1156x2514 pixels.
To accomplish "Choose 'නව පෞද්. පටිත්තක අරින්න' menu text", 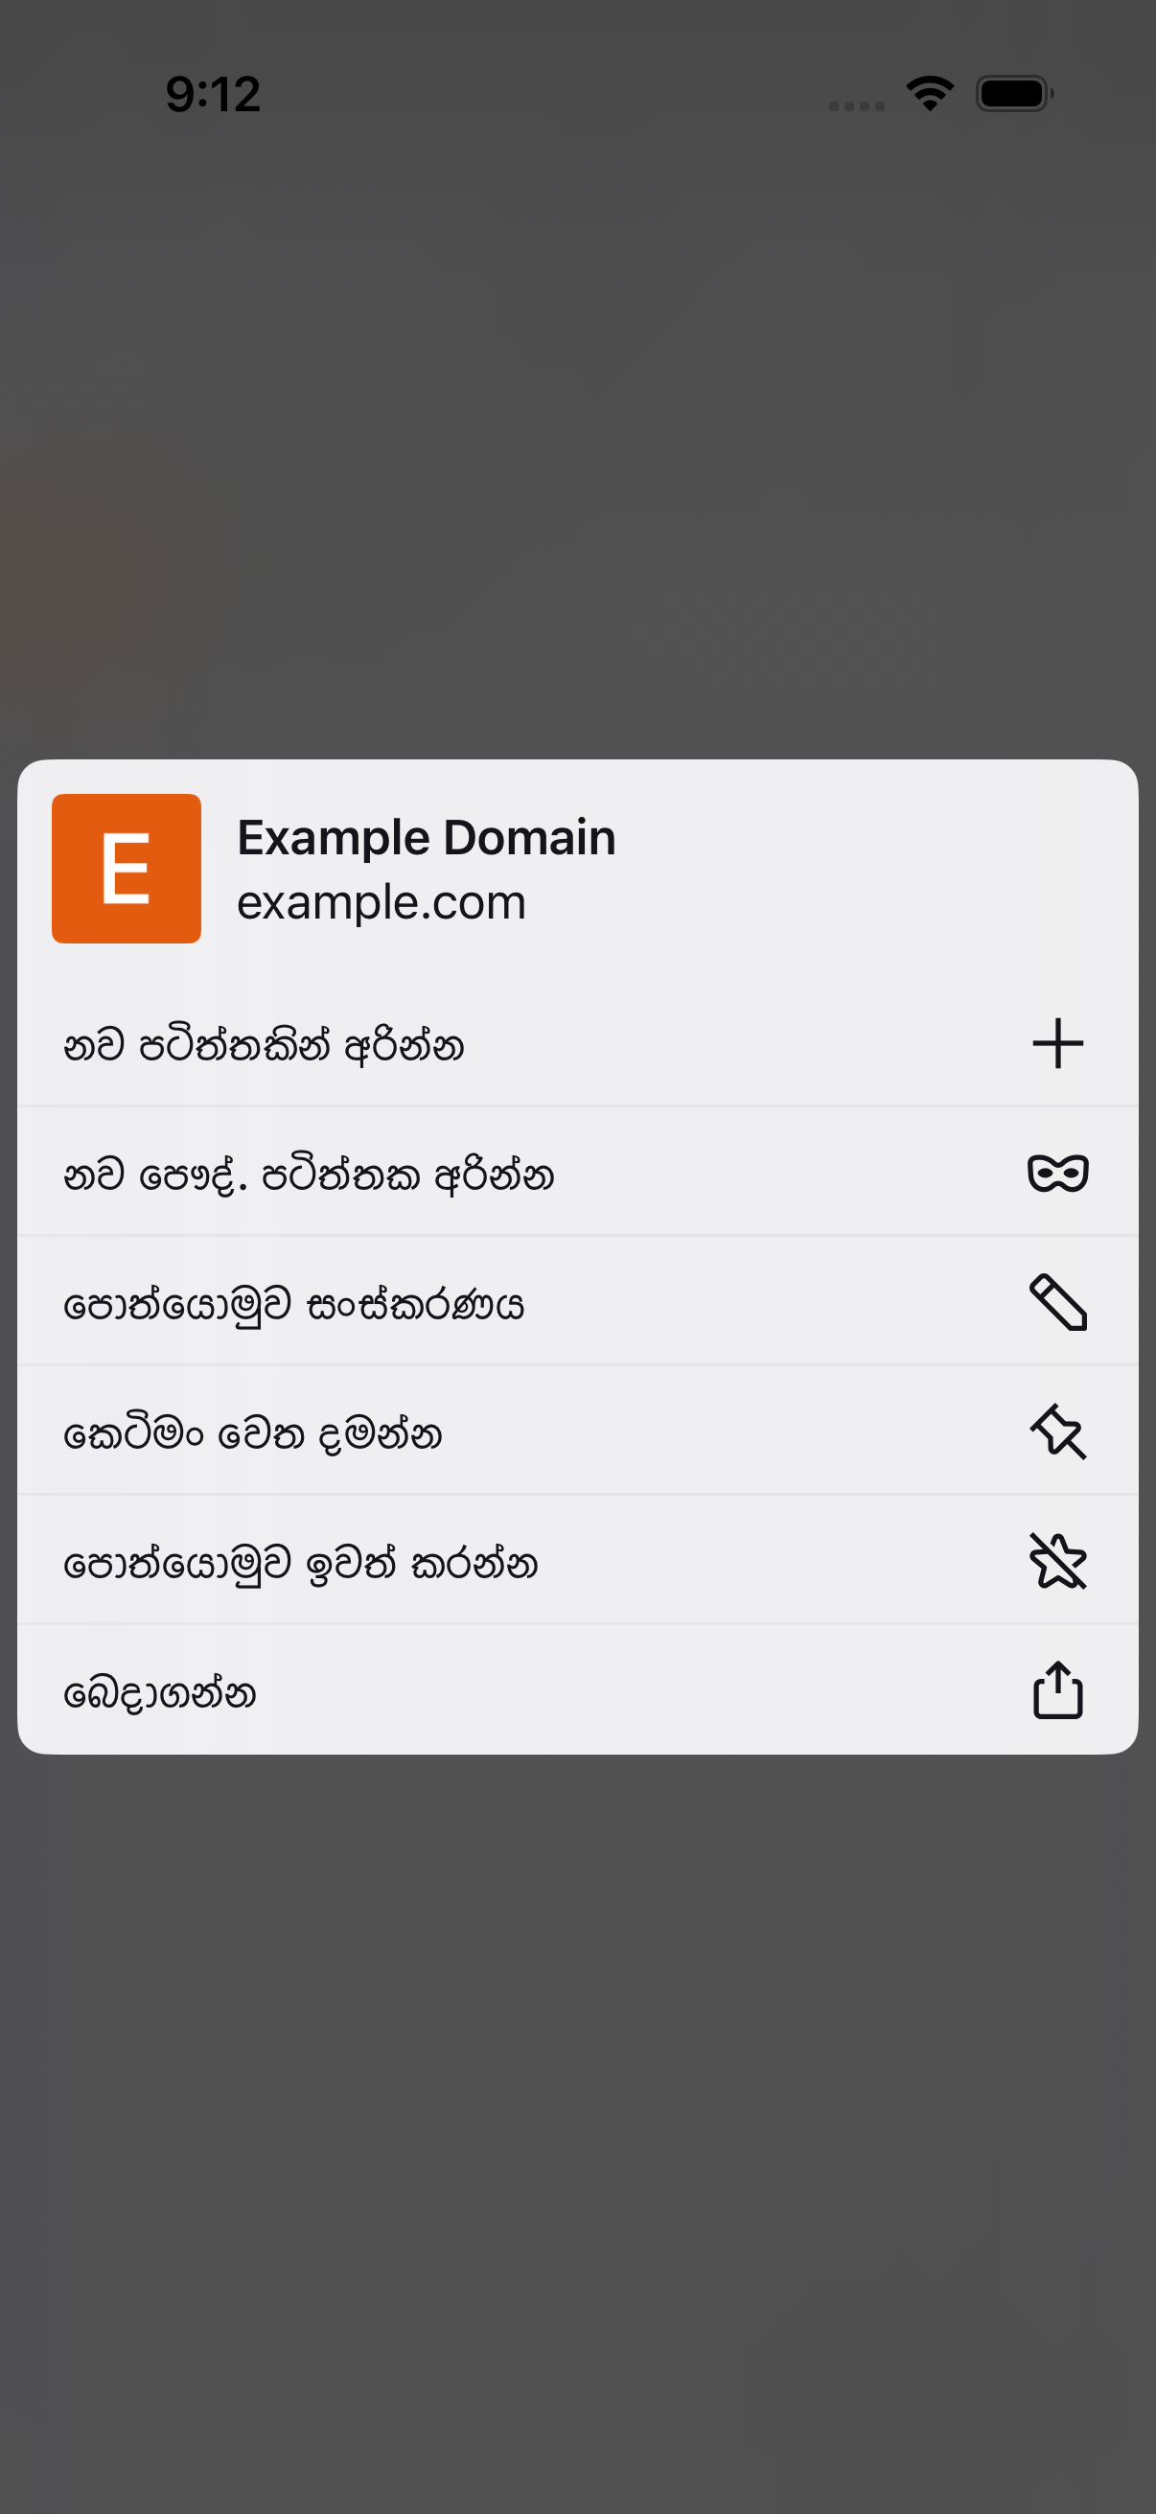I will click(309, 1176).
